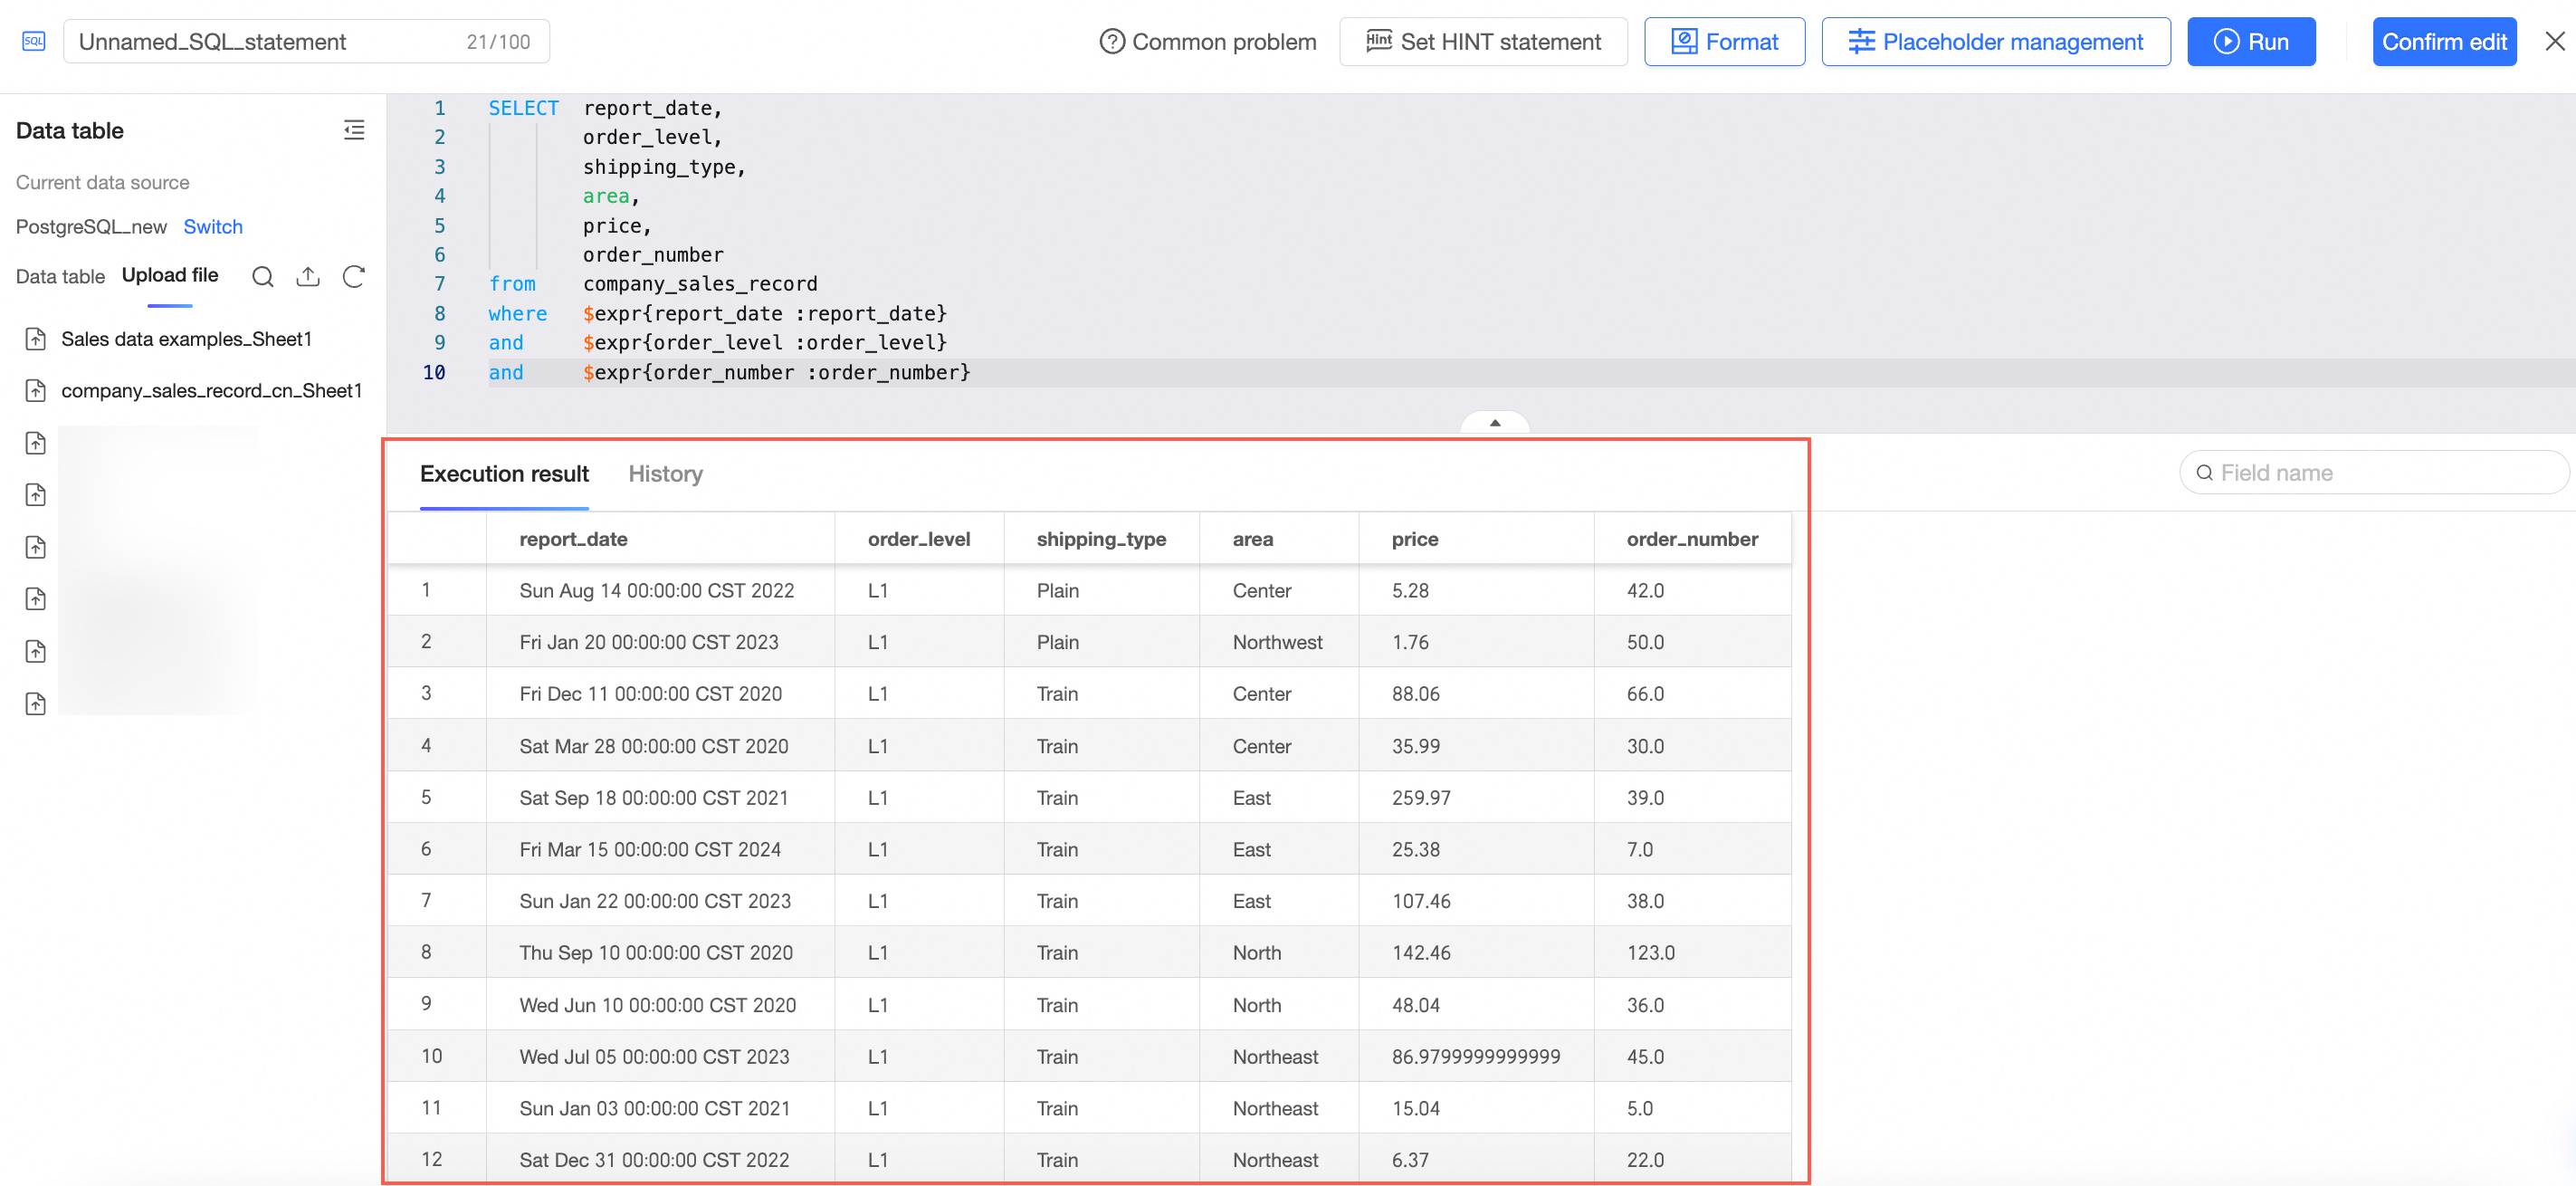Viewport: 2576px width, 1186px height.
Task: Open Set HINT statement
Action: [x=1483, y=42]
